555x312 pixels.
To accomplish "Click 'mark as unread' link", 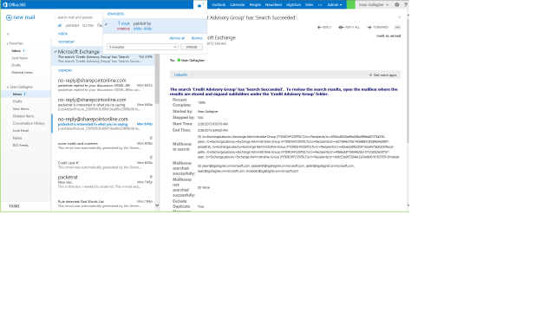I will [x=388, y=36].
